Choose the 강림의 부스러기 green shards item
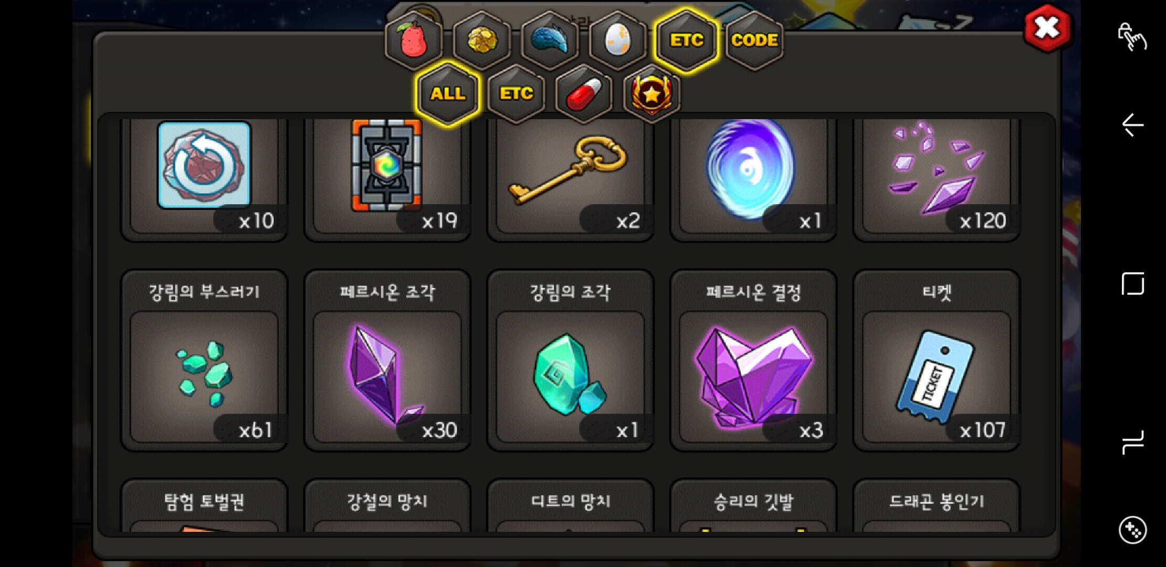 [204, 361]
